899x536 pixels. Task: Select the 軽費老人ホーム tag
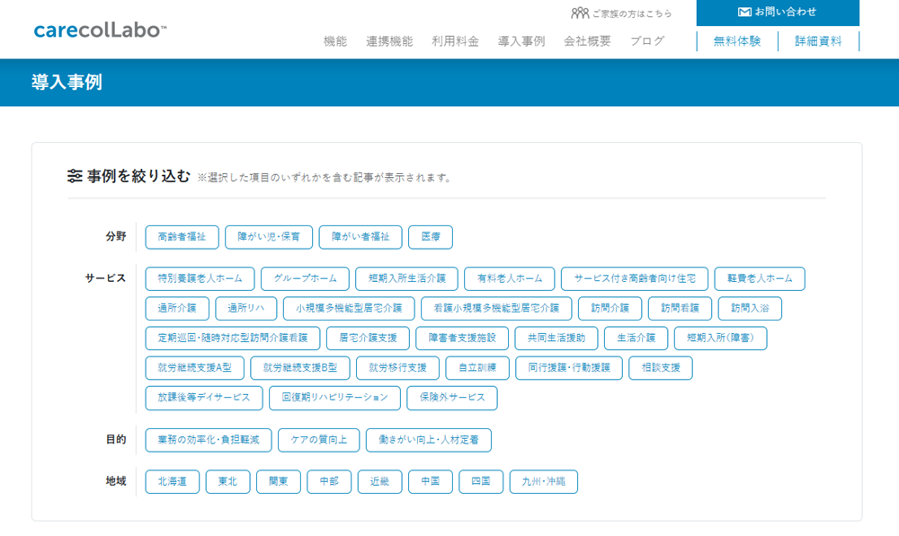[760, 279]
